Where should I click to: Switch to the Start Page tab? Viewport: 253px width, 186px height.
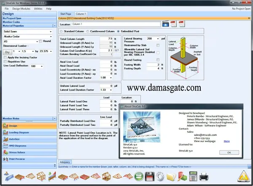click(66, 14)
